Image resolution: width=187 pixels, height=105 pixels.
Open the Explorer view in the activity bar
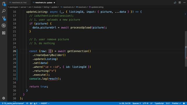pyautogui.click(x=4, y=4)
